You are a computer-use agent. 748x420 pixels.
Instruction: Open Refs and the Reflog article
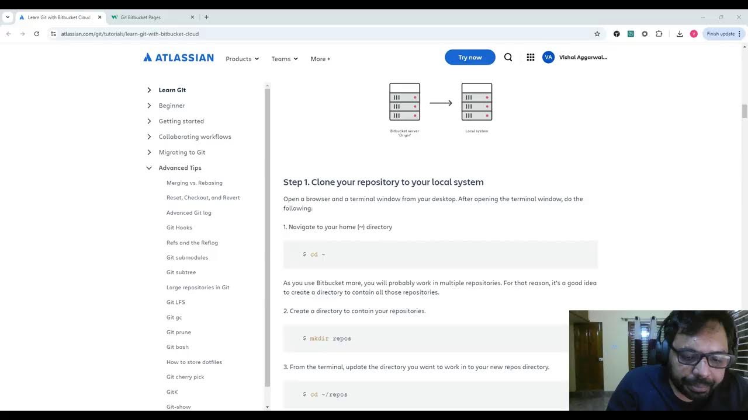pos(192,243)
